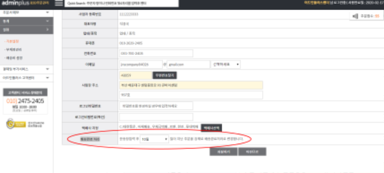Expand the 통계 dark sidebar section
Viewport: 384px width, 173px height.
[x=26, y=21]
